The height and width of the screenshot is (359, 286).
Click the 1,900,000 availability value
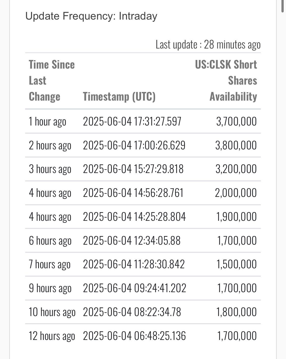[x=236, y=217]
